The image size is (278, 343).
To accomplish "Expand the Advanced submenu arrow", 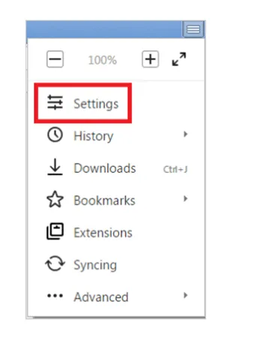I will tap(185, 296).
